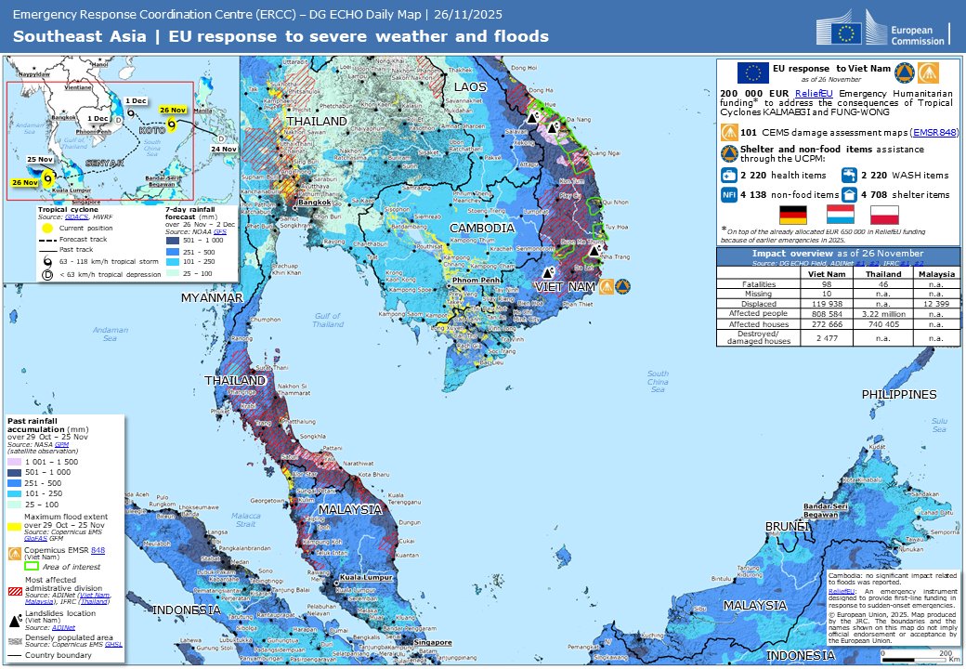Click the German flag
Screen dimensions: 966x669
tap(793, 215)
